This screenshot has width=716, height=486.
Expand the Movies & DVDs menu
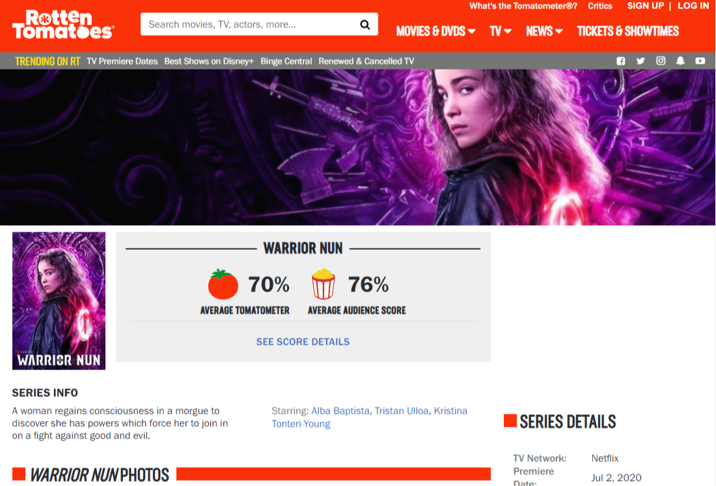(435, 31)
